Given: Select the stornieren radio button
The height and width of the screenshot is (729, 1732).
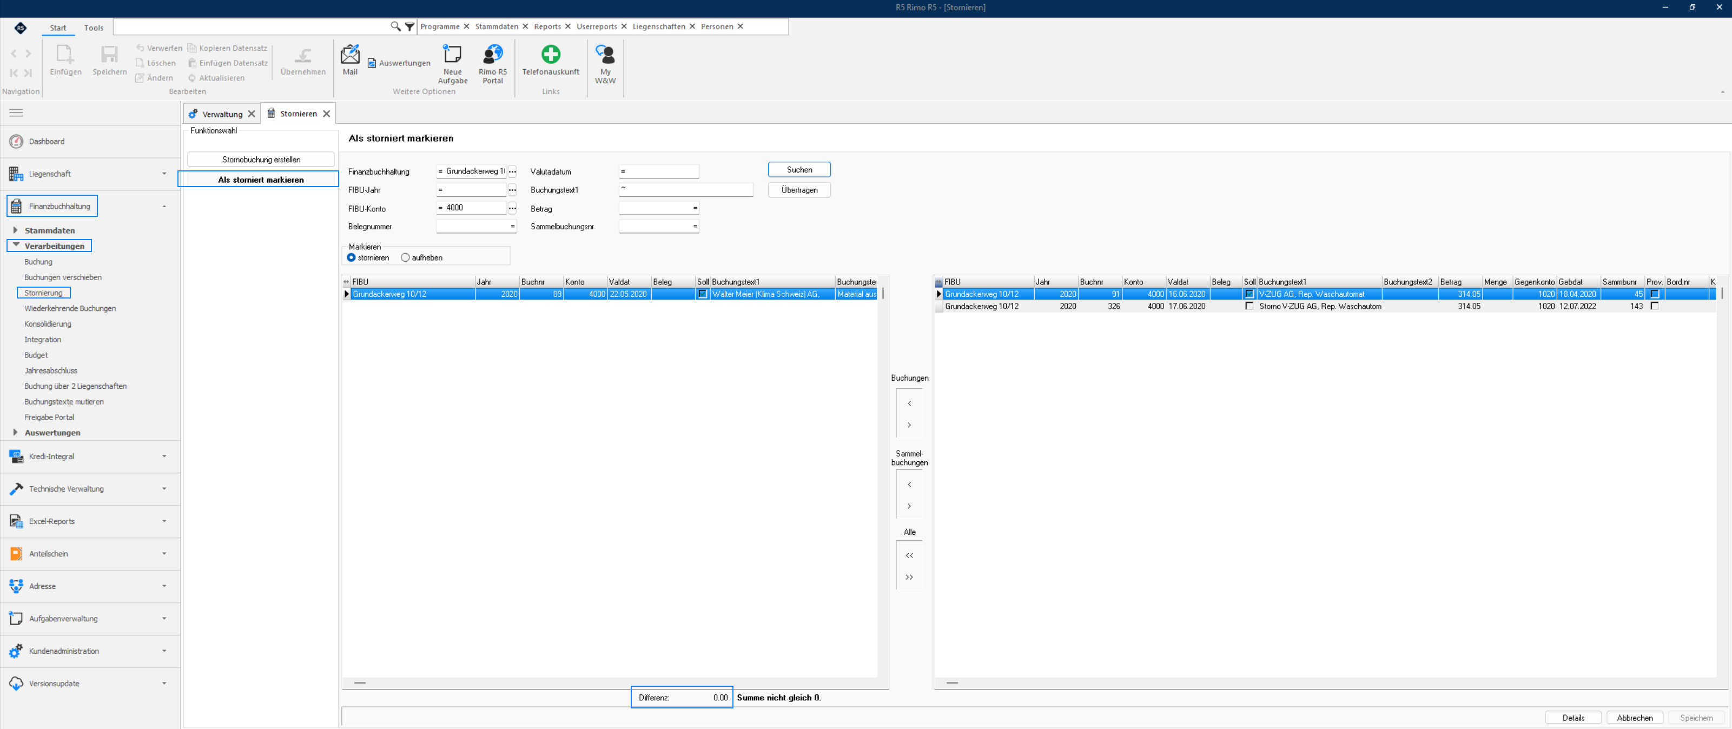Looking at the screenshot, I should [x=352, y=257].
